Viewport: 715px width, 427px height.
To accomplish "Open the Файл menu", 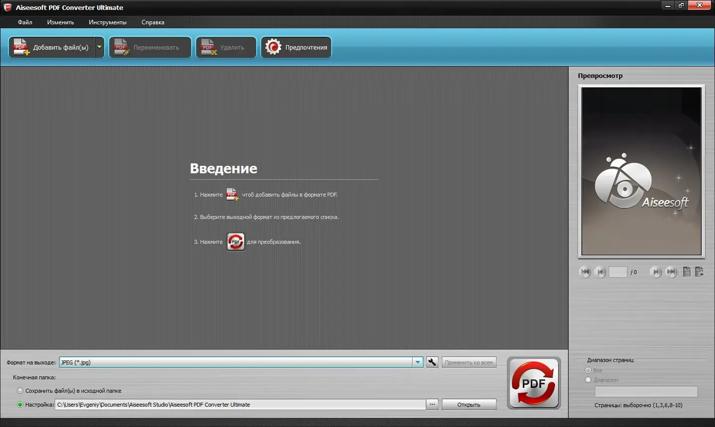I will tap(25, 22).
